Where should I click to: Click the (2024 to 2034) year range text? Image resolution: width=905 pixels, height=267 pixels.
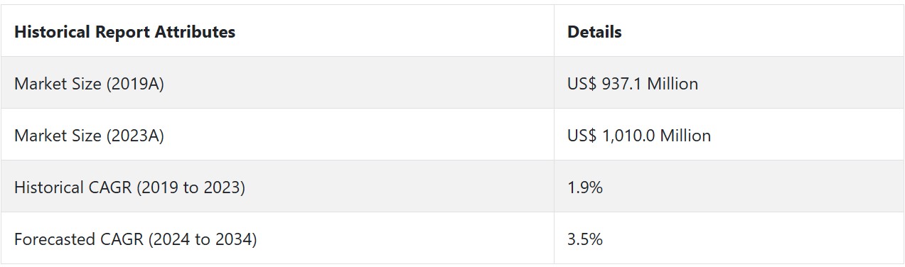(x=203, y=239)
